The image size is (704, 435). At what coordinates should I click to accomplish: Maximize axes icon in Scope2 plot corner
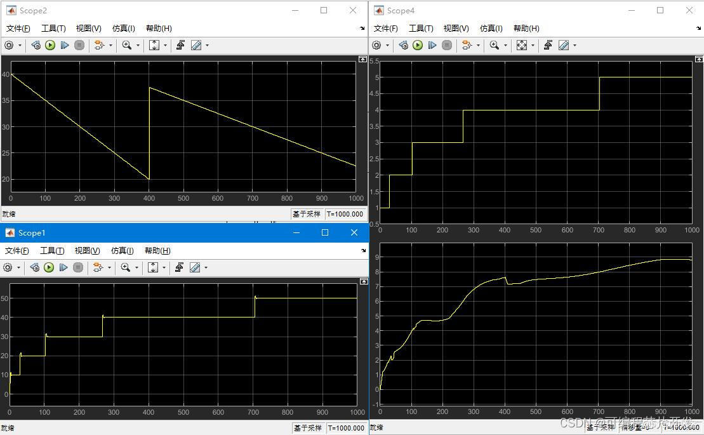(x=362, y=59)
